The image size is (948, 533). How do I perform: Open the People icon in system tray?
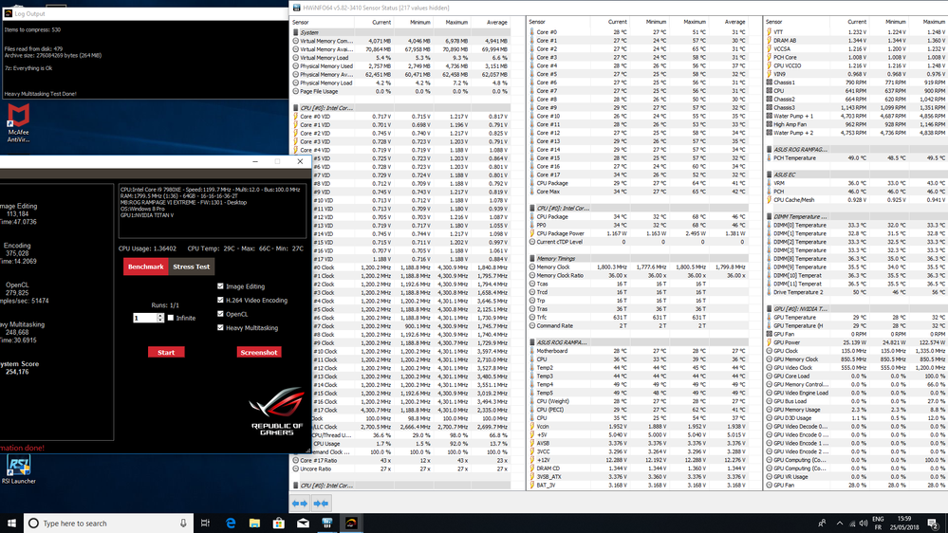(x=822, y=524)
